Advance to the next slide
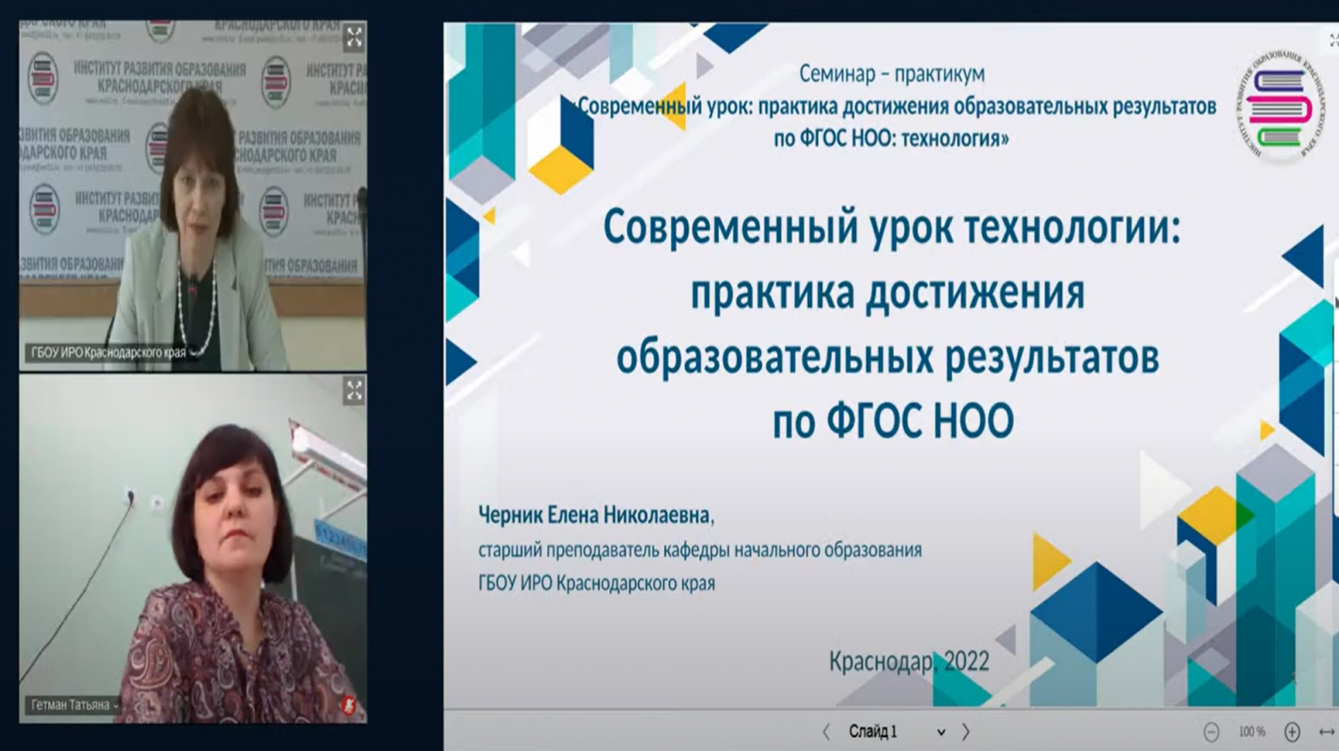This screenshot has width=1339, height=751. coord(966,732)
